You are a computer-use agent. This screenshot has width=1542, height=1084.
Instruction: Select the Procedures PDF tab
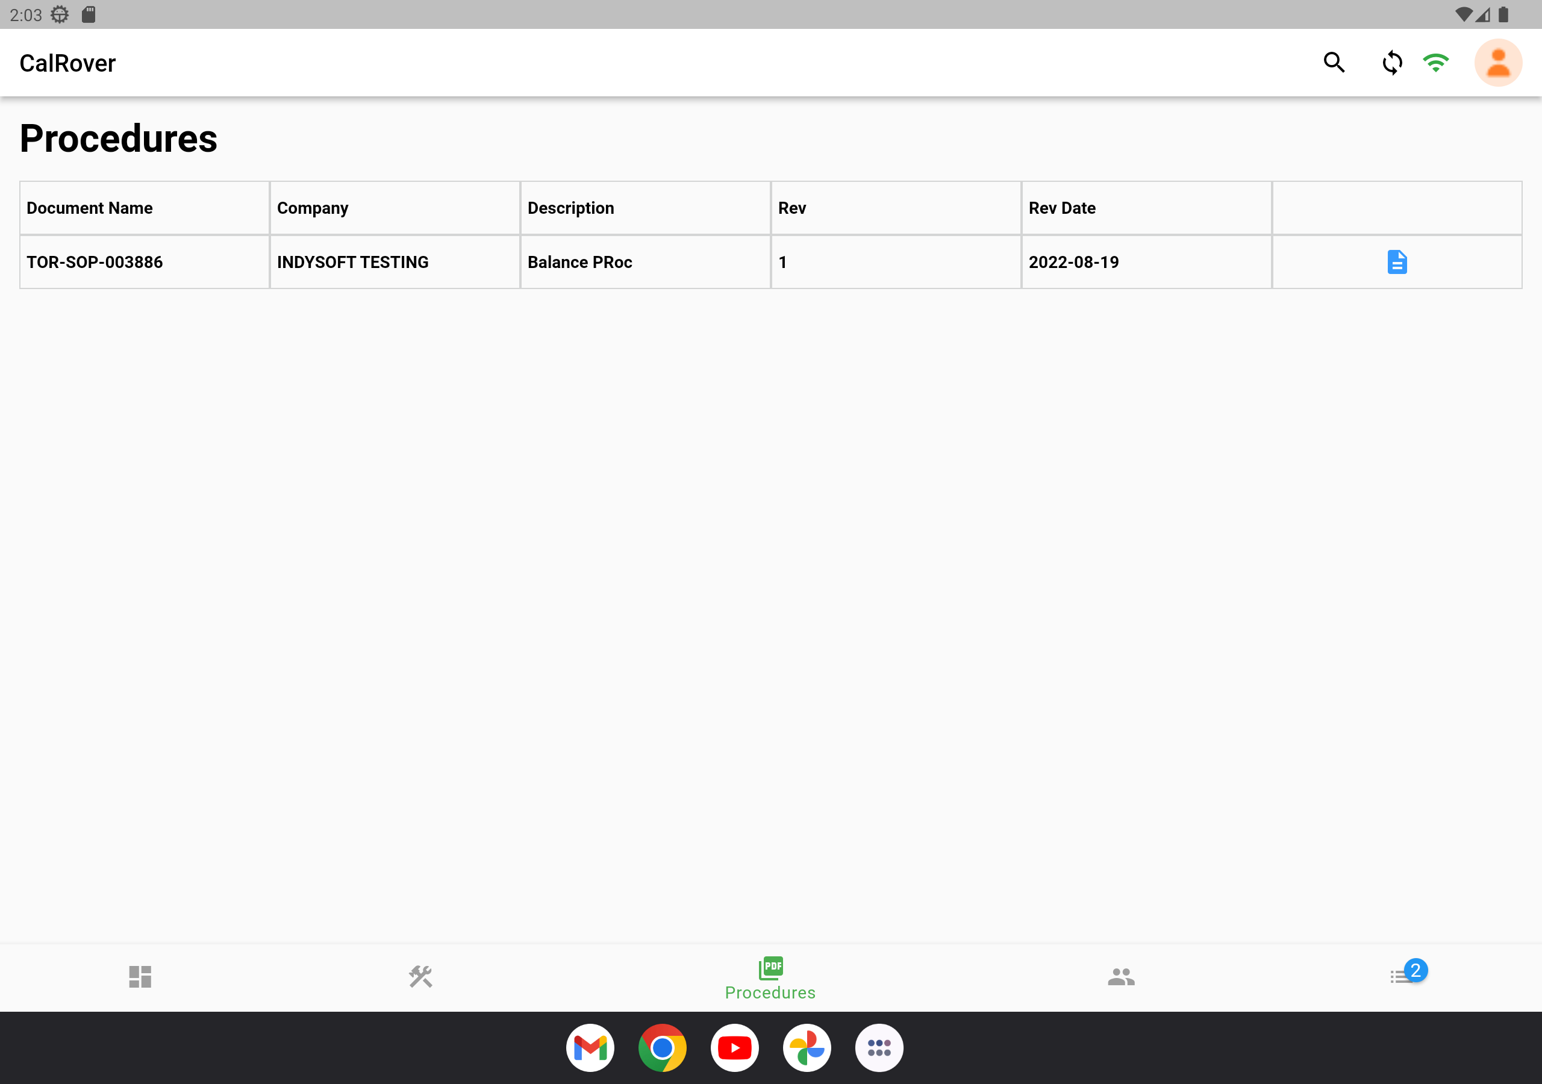tap(770, 978)
